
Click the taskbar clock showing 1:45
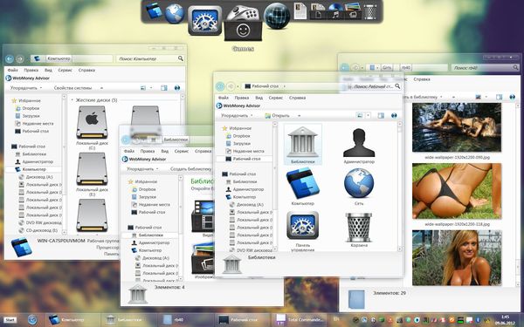(x=506, y=320)
